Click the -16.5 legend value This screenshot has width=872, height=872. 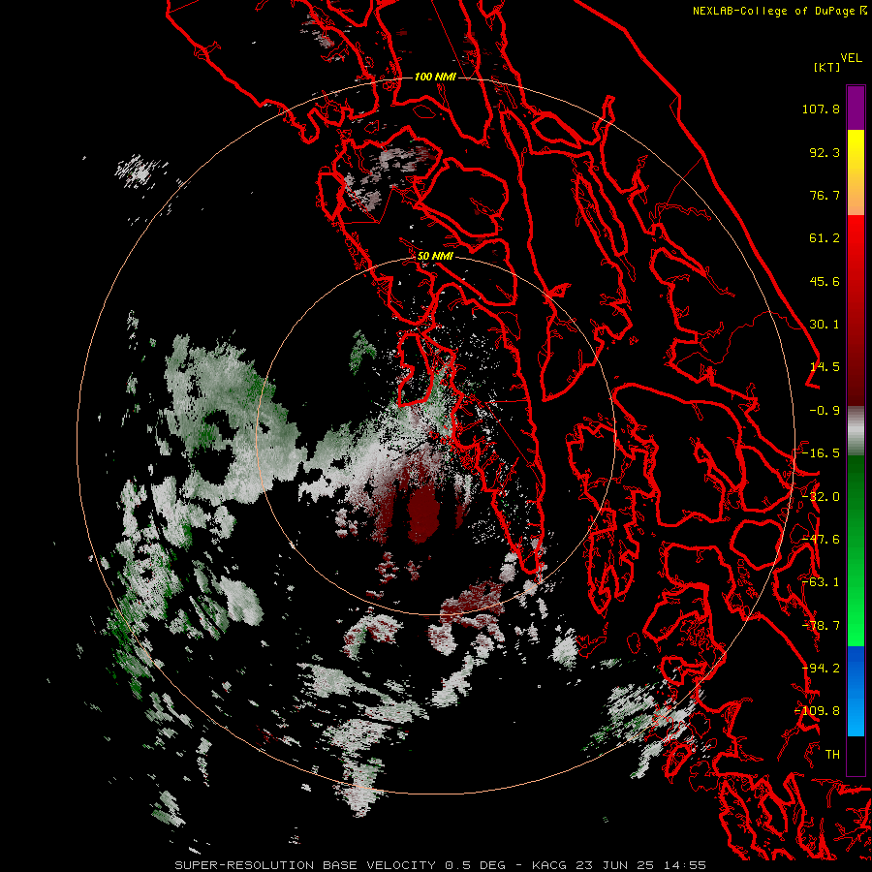[821, 453]
